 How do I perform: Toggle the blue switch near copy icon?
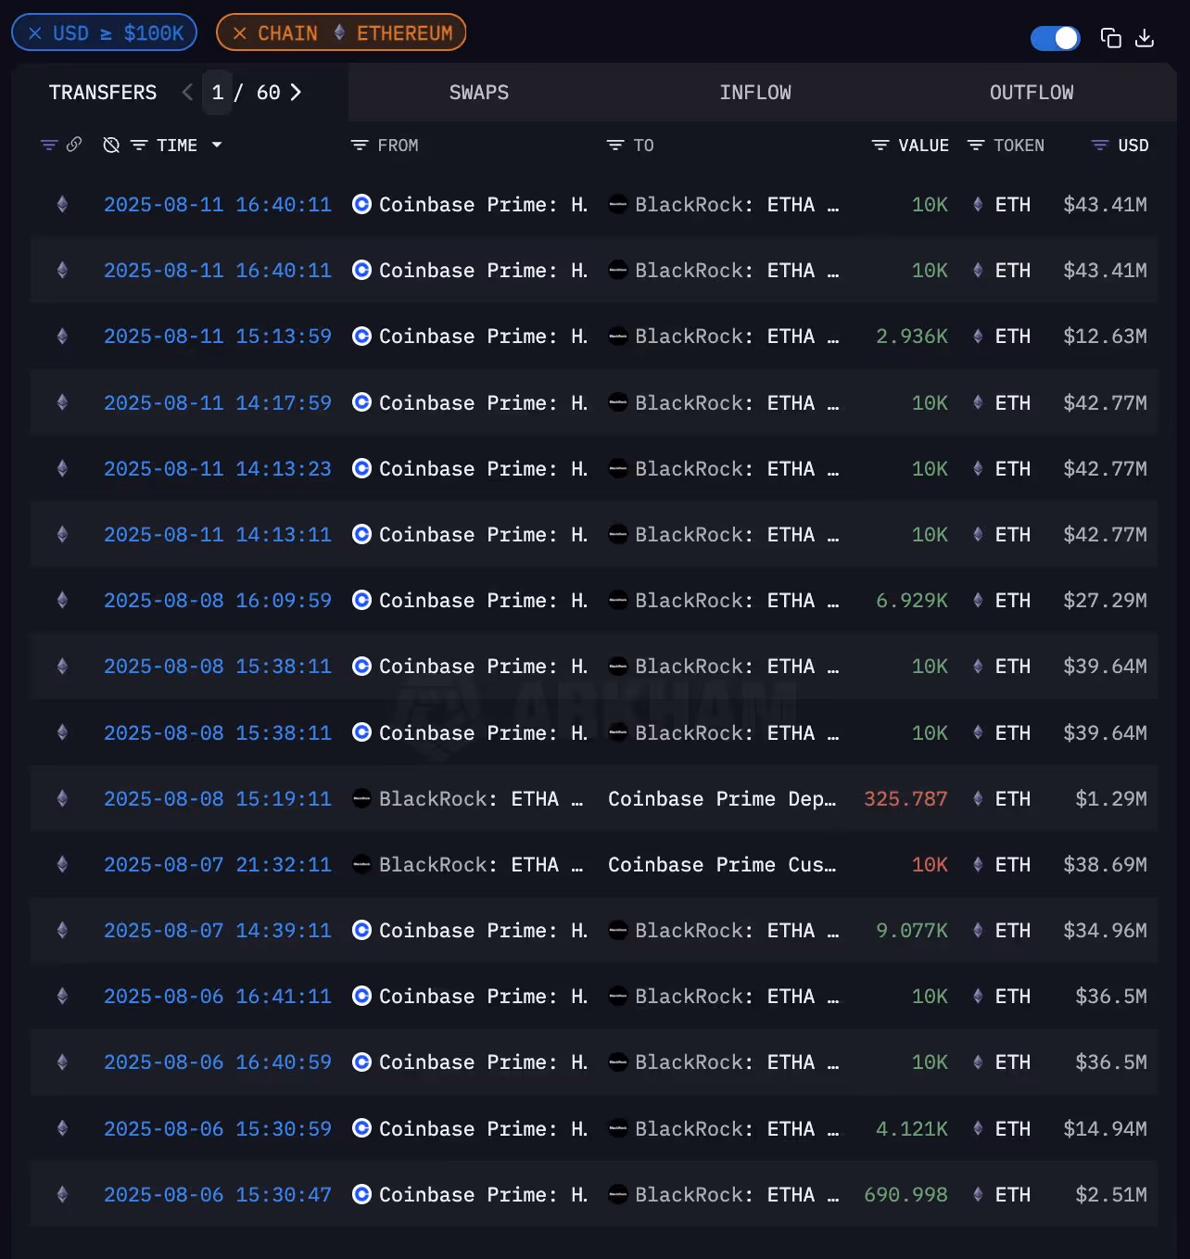[x=1056, y=38]
